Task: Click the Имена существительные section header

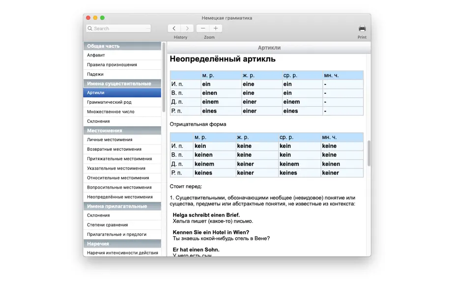Action: [122, 84]
